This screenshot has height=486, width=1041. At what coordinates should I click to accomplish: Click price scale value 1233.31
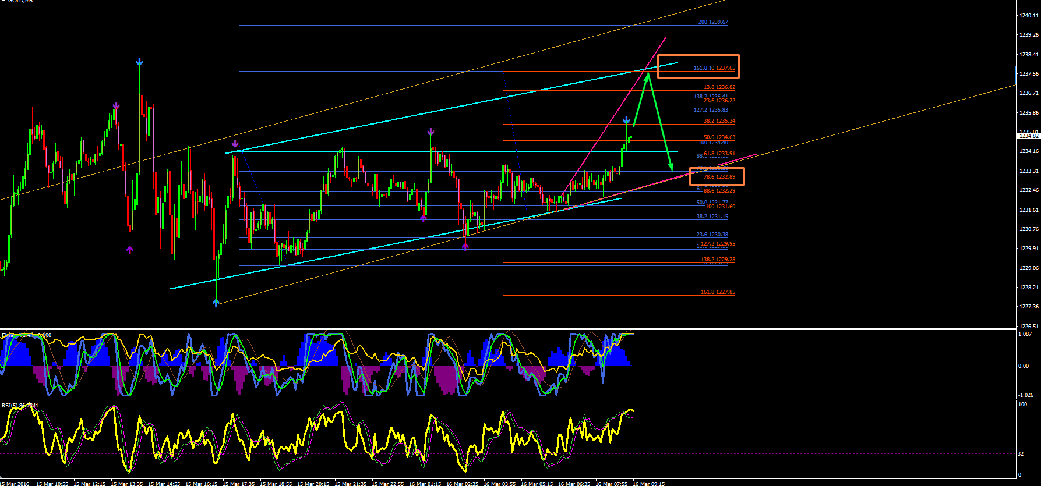click(x=1029, y=171)
